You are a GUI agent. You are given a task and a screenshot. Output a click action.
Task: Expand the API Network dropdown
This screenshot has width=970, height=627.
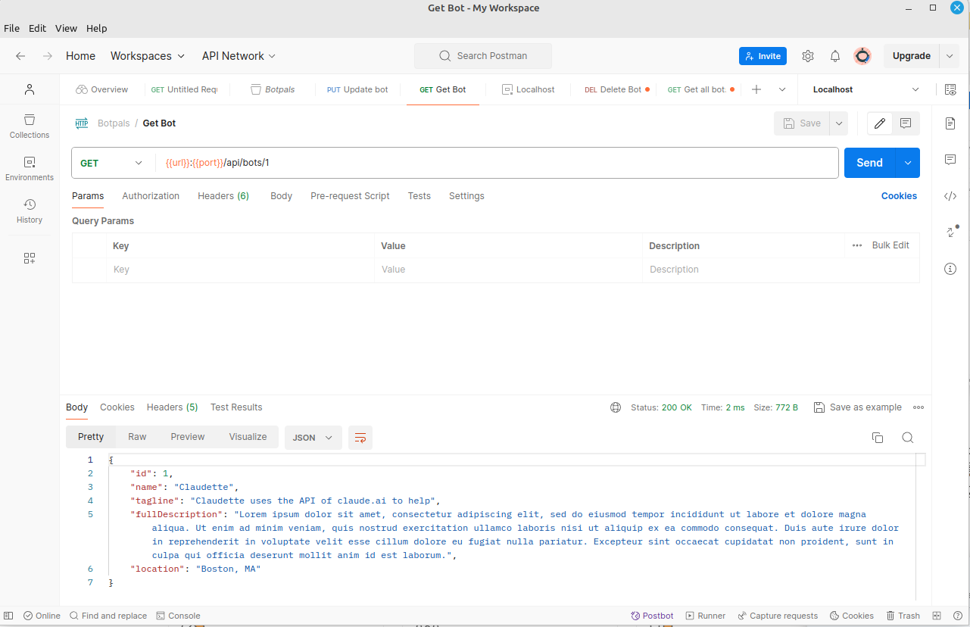coord(239,56)
